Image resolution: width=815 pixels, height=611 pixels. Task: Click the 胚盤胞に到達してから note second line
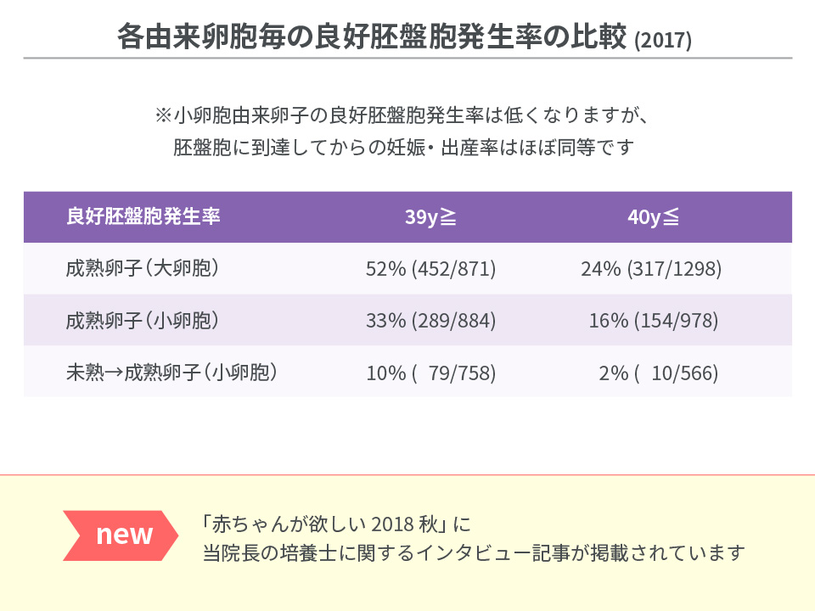pos(404,148)
